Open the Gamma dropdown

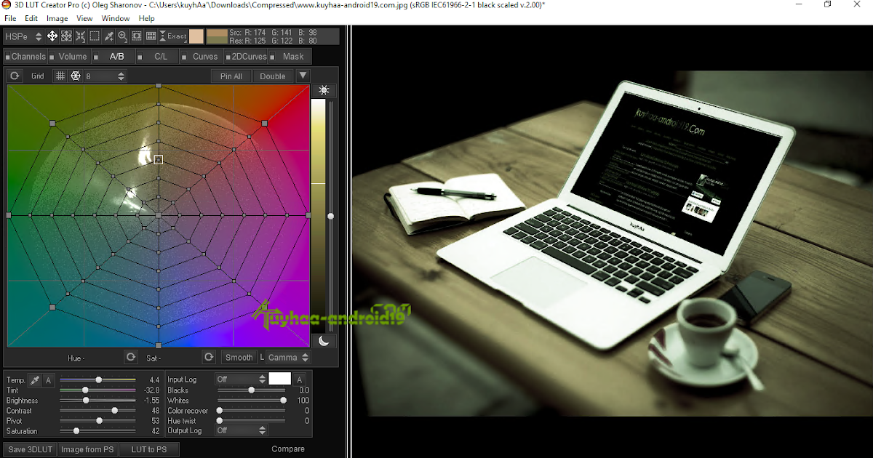[288, 357]
